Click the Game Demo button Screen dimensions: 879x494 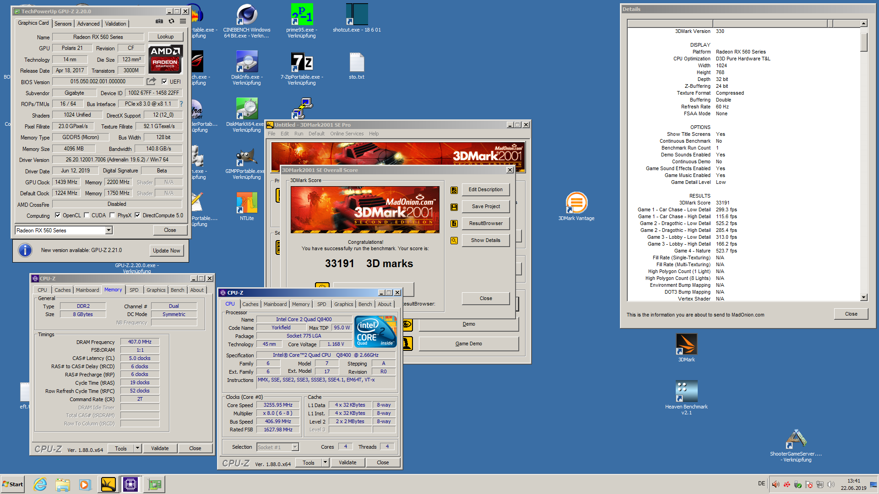pyautogui.click(x=468, y=344)
